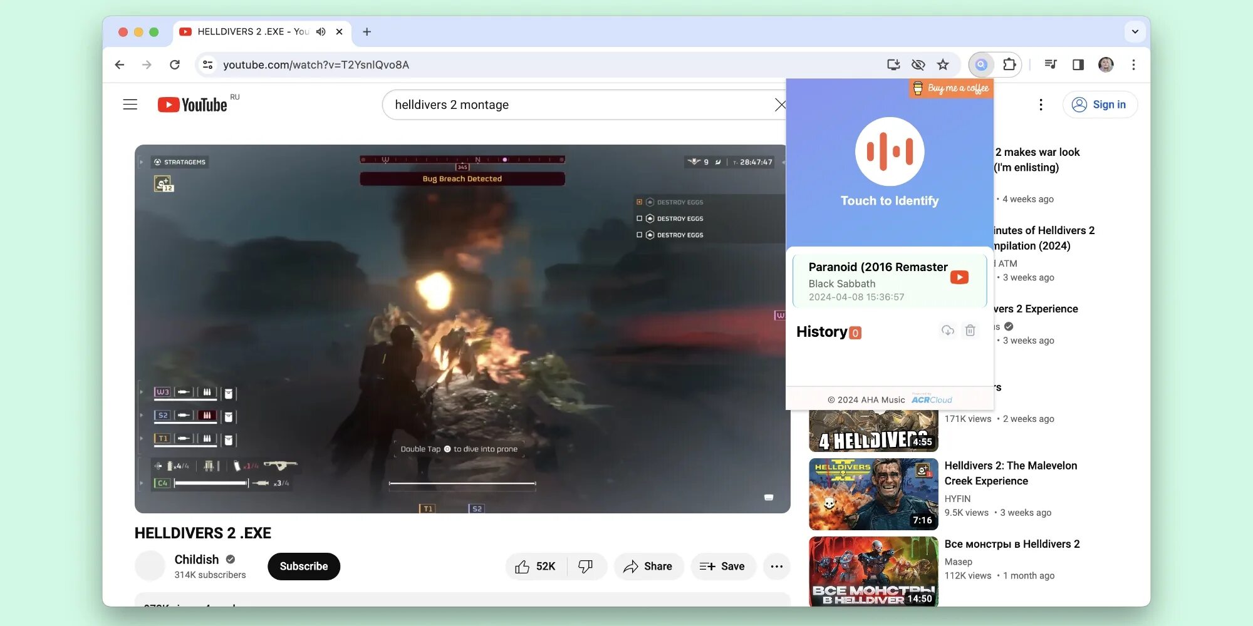This screenshot has height=626, width=1253.
Task: Open Helldivers 2: The Malevelon Creek Experience
Action: (x=1011, y=473)
